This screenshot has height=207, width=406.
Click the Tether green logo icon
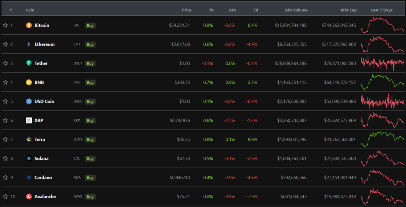click(x=29, y=63)
